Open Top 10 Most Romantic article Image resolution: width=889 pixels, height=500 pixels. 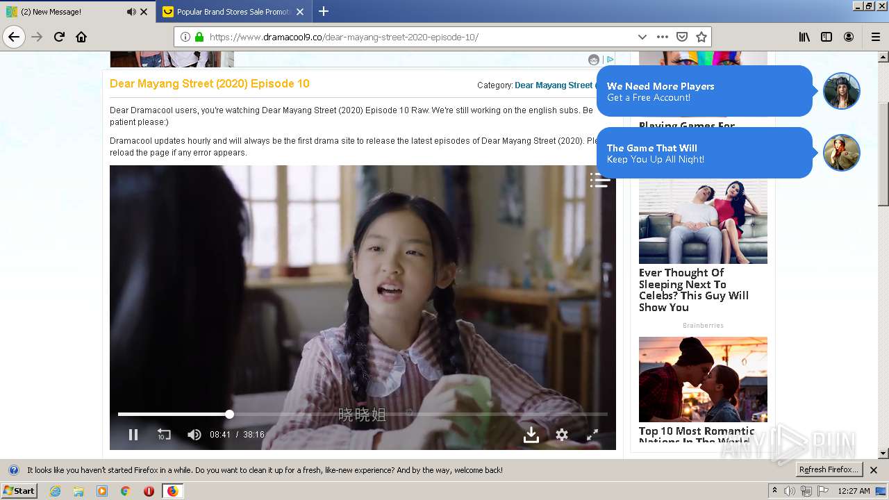pos(697,435)
